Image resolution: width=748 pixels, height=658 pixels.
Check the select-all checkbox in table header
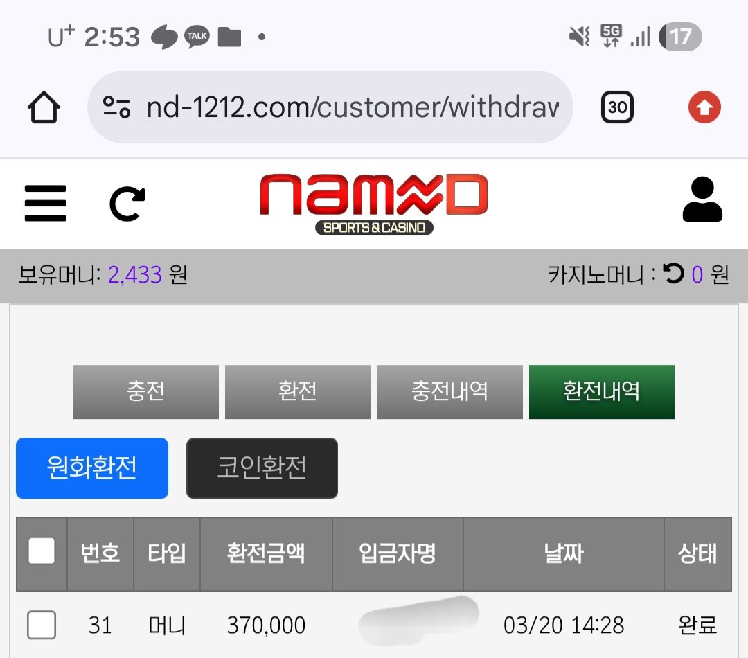(x=42, y=551)
